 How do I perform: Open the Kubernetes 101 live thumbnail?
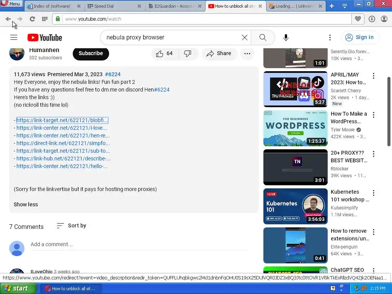(295, 206)
